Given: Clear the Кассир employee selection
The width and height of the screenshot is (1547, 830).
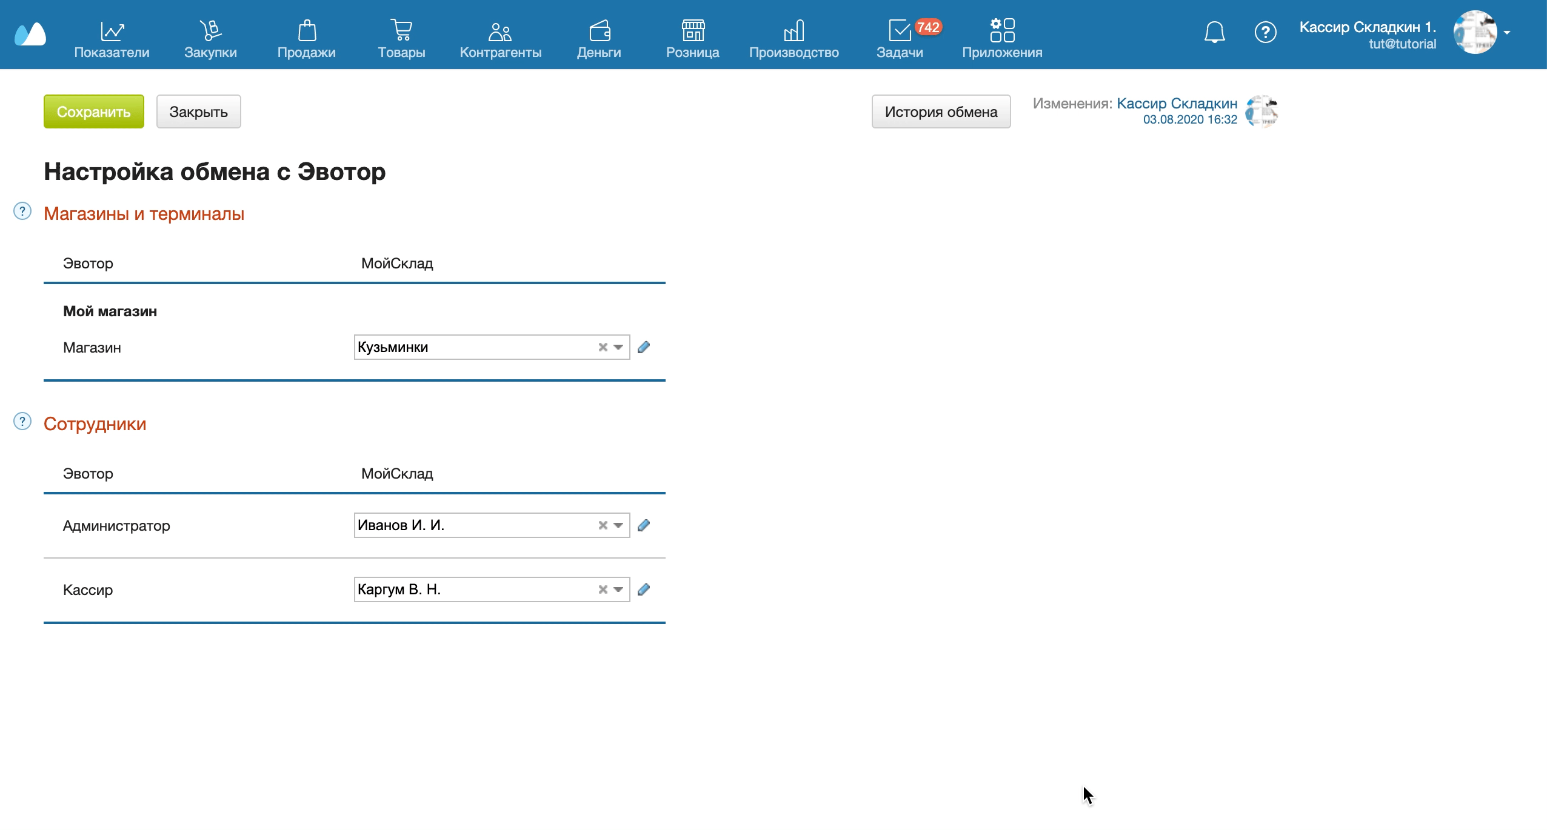Looking at the screenshot, I should [x=603, y=589].
